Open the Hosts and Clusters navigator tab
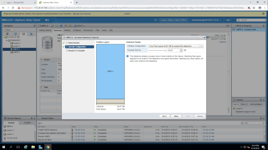Image resolution: width=268 pixels, height=150 pixels. 7,34
